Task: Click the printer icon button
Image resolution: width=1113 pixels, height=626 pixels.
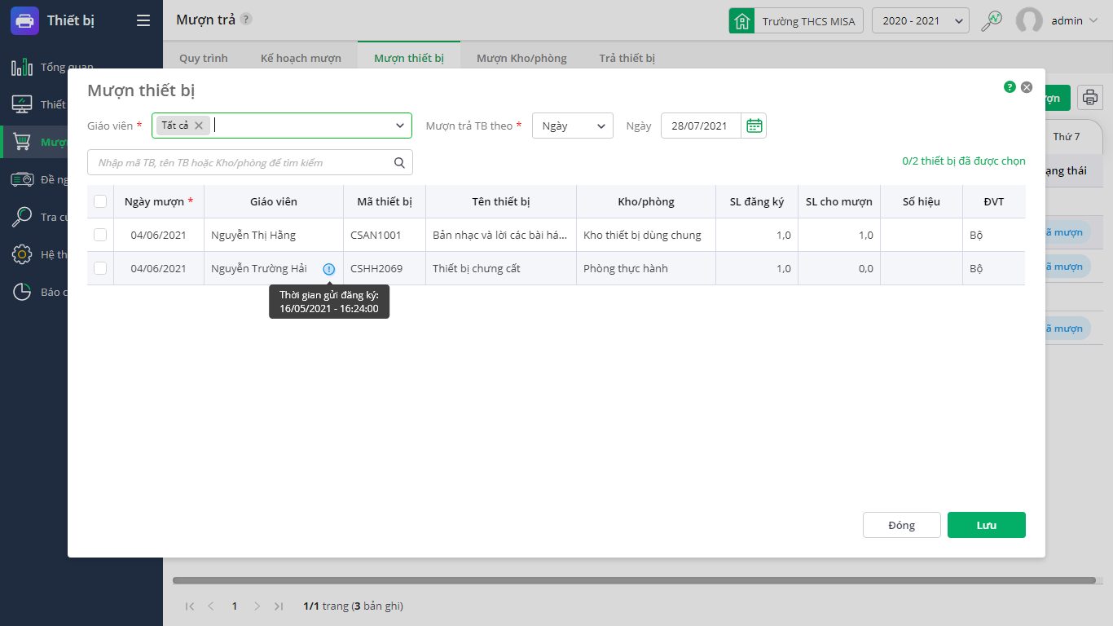Action: (x=1090, y=97)
